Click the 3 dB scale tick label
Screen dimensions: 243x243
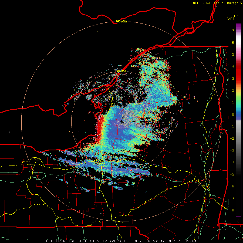[233, 78]
